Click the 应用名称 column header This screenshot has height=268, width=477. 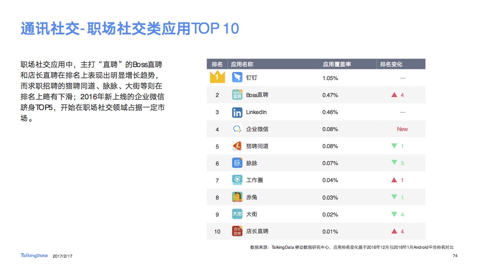(242, 64)
